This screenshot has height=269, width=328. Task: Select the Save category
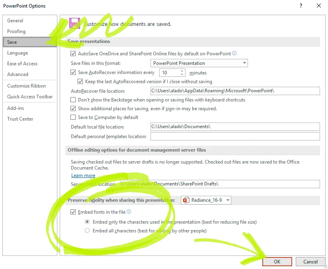(x=30, y=42)
